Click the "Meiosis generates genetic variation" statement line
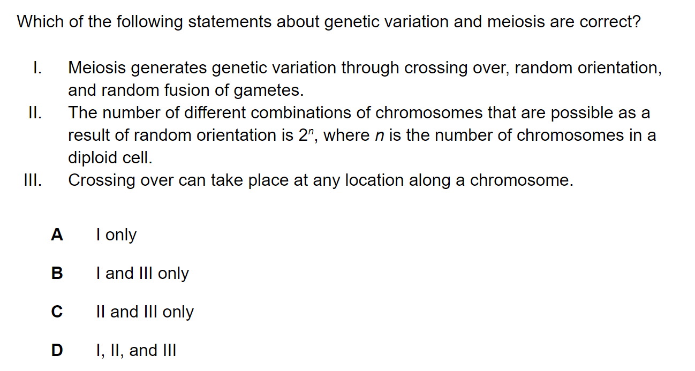The width and height of the screenshot is (695, 371). tap(365, 69)
